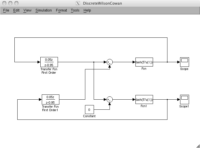Open the Format menu
Screen dimensions: 200x148
pyautogui.click(x=61, y=10)
